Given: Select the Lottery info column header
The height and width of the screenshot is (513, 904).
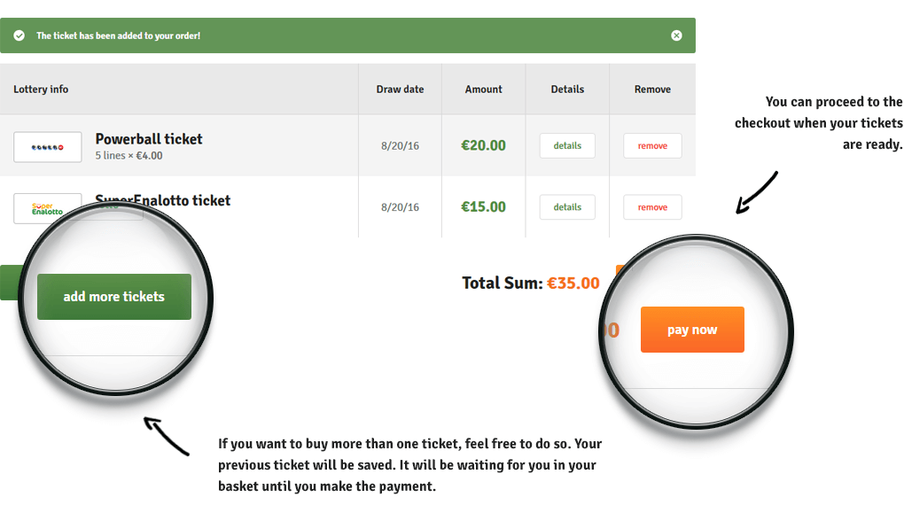Looking at the screenshot, I should click(x=41, y=89).
